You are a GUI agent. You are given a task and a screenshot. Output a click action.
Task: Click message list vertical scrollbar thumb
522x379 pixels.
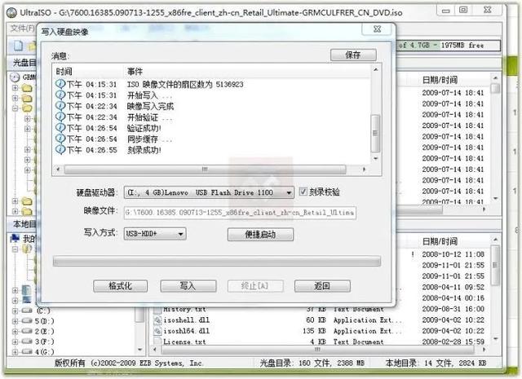pyautogui.click(x=375, y=133)
